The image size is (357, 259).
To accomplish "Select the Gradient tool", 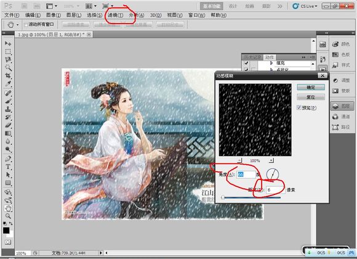I will (x=8, y=133).
